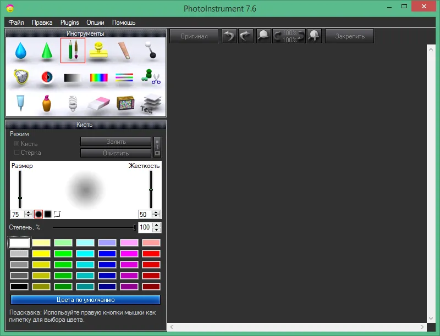The height and width of the screenshot is (336, 440).
Task: Click the Размер vertical slider handle
Action: (x=20, y=198)
